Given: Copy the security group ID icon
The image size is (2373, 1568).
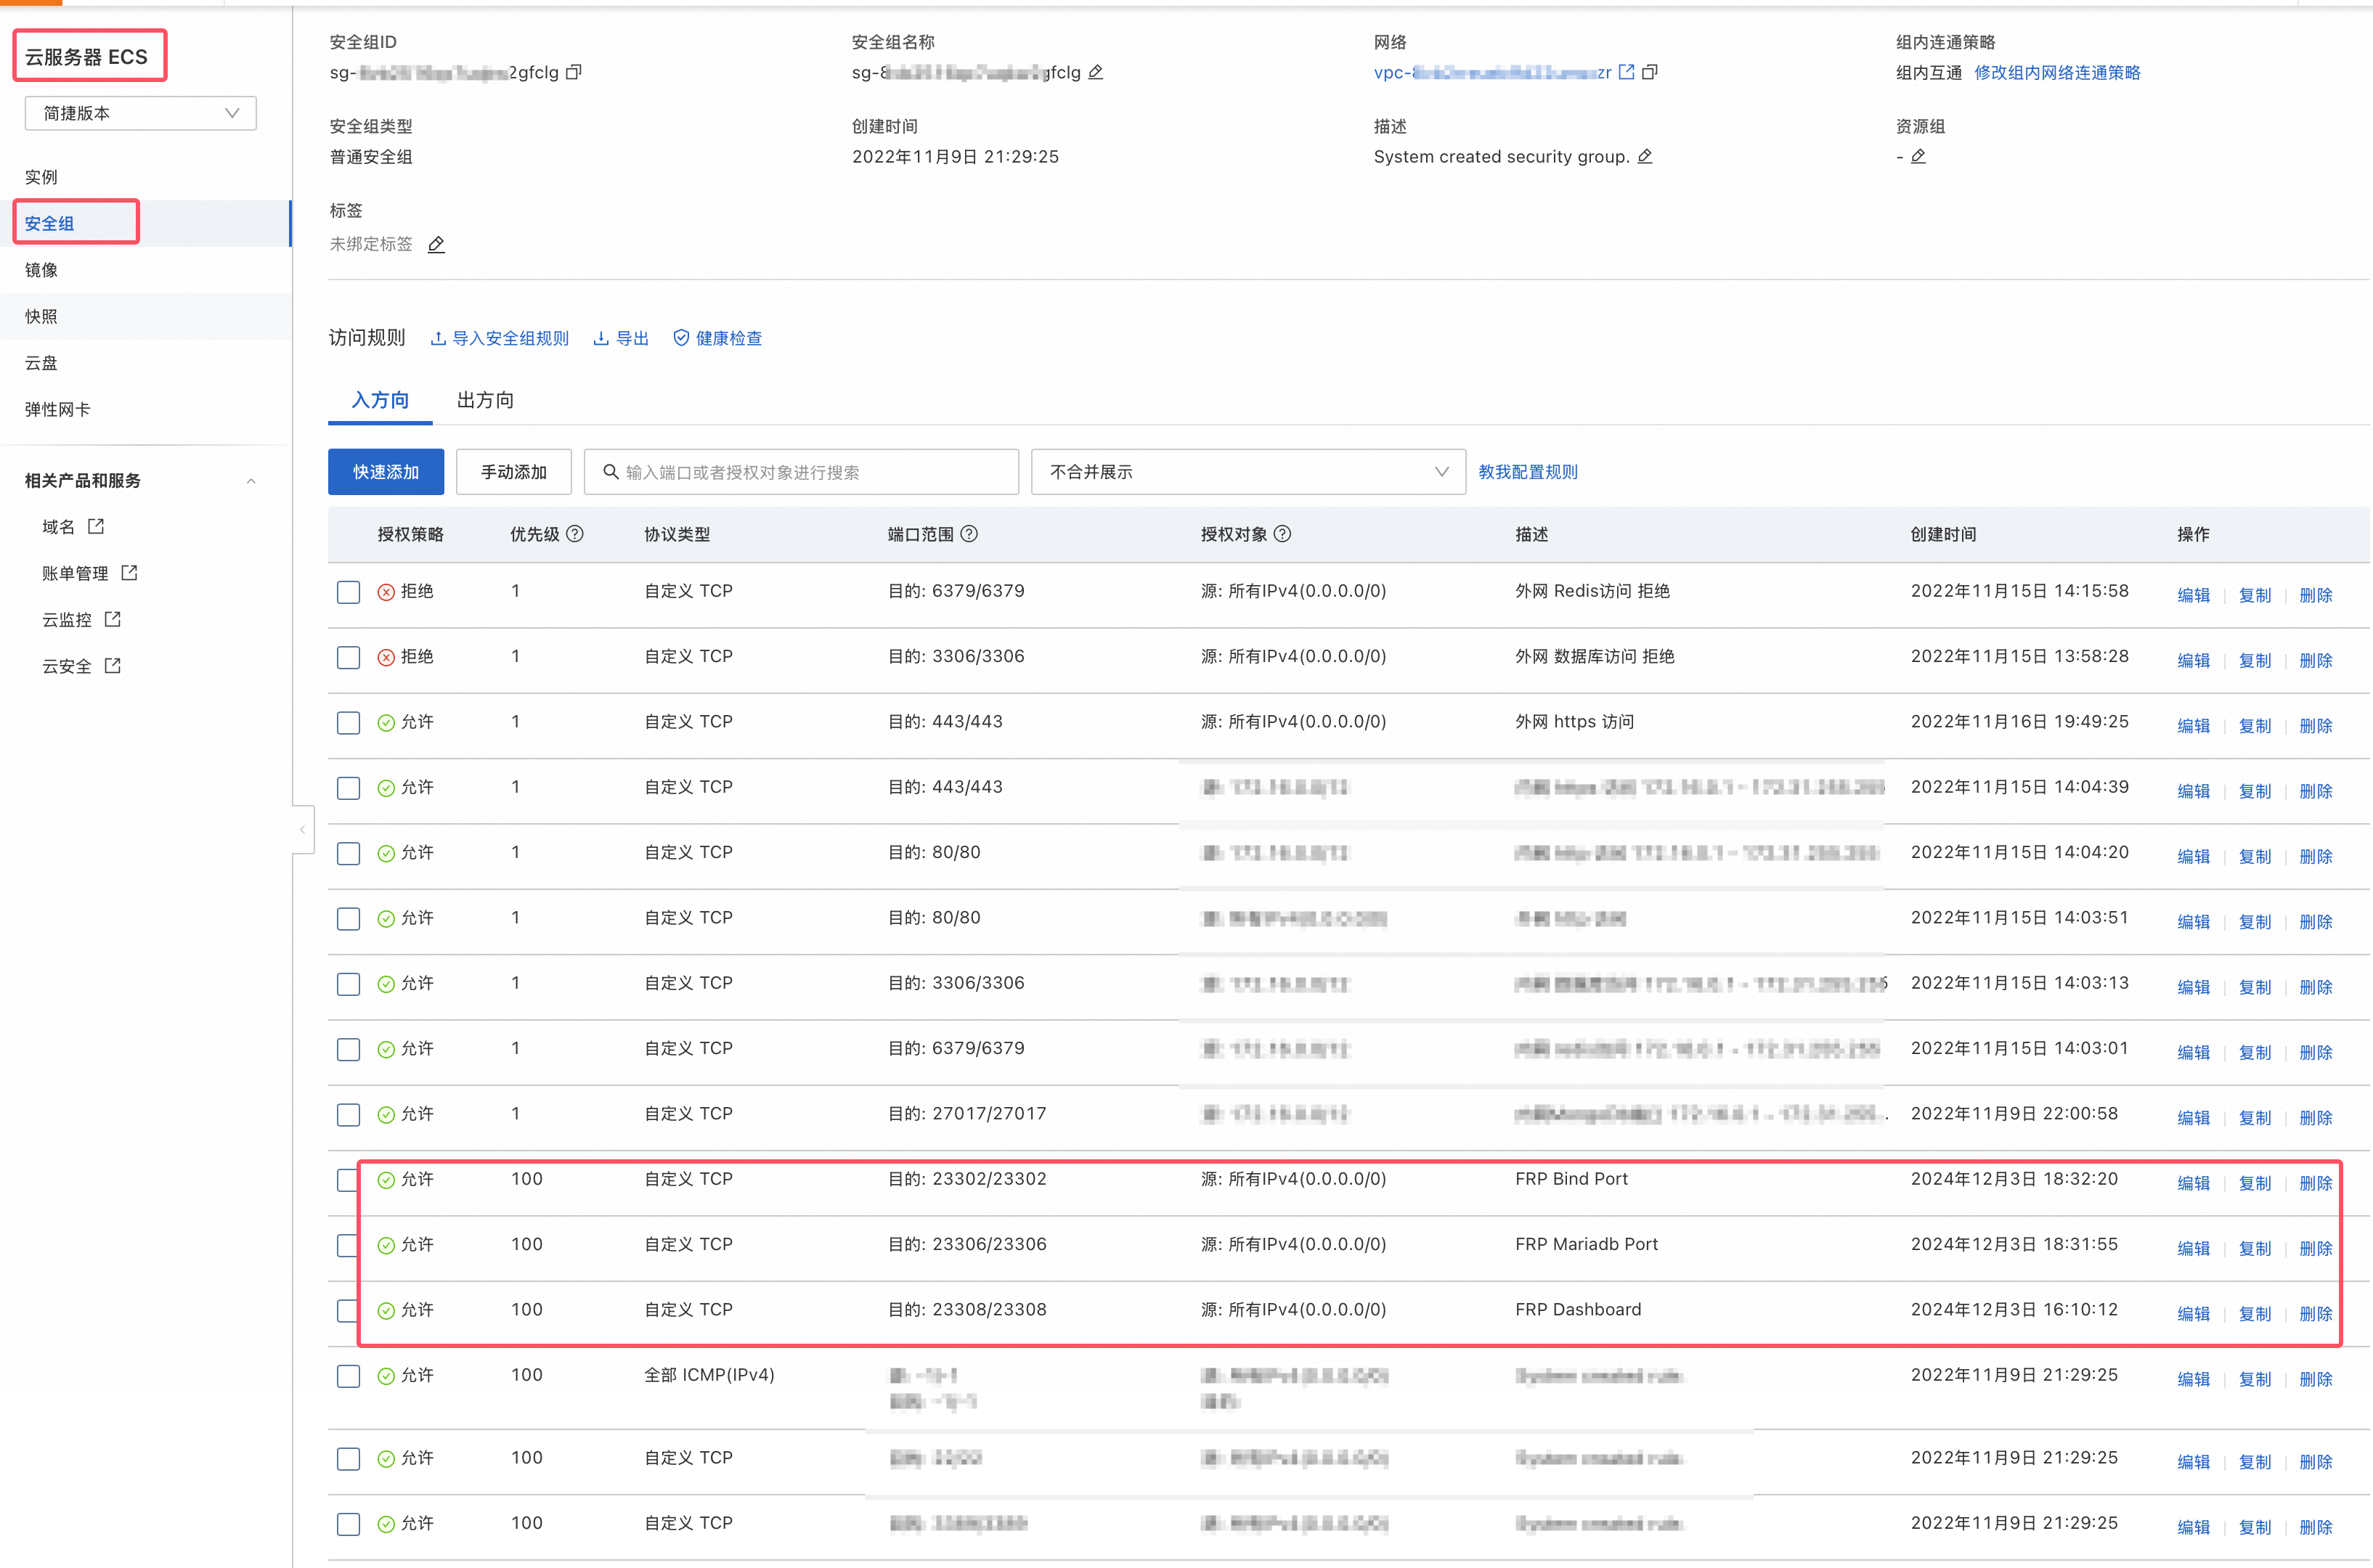Looking at the screenshot, I should point(574,72).
